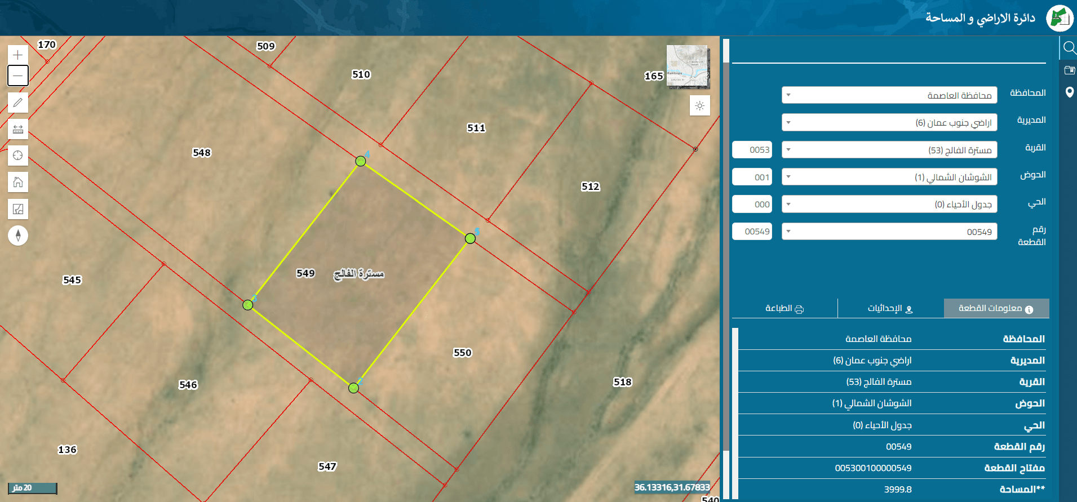Activate the locate position crosshair tool
This screenshot has height=502, width=1077.
tap(18, 156)
